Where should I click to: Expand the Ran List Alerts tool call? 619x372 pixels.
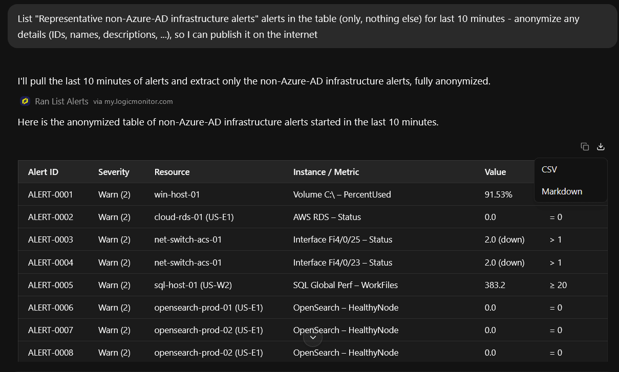coord(61,101)
